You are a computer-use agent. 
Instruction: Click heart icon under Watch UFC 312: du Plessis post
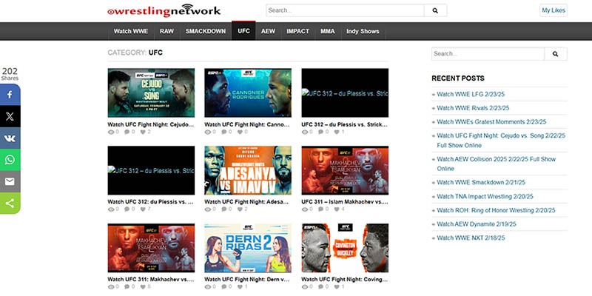[x=143, y=209]
